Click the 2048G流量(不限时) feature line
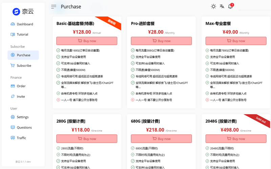Screen dimensions: 271x169 [x=222, y=148]
